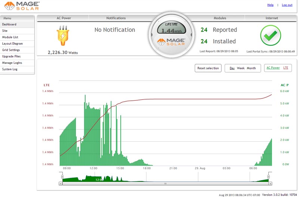299x198 pixels.
Task: Go to Grid Settings page
Action: coord(11,50)
